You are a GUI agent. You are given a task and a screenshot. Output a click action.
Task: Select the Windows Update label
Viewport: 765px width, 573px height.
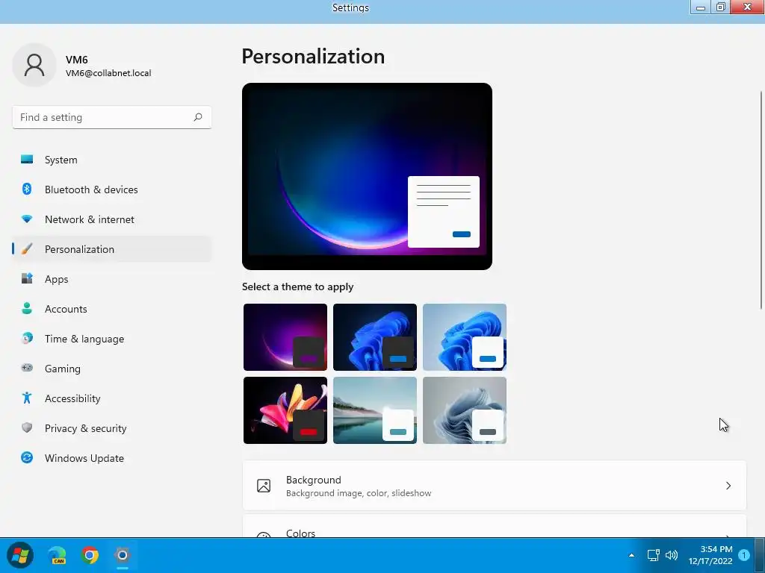(84, 458)
